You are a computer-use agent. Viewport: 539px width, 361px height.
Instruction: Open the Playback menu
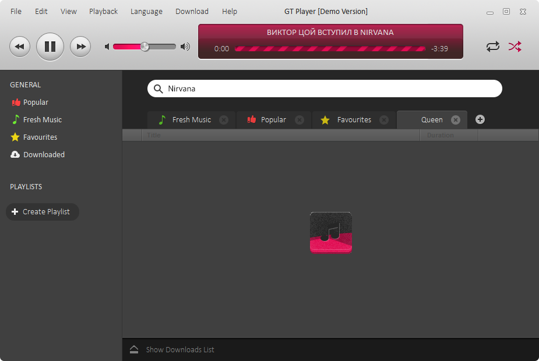(x=103, y=11)
